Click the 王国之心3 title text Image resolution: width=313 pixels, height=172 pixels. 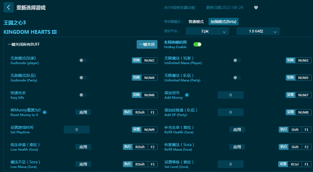(x=15, y=23)
